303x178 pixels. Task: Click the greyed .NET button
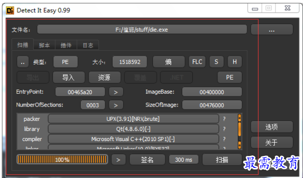(177, 77)
